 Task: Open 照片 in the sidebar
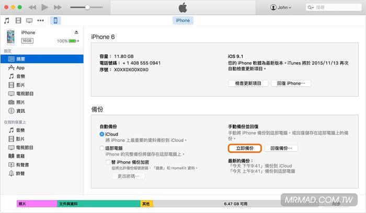(x=42, y=102)
